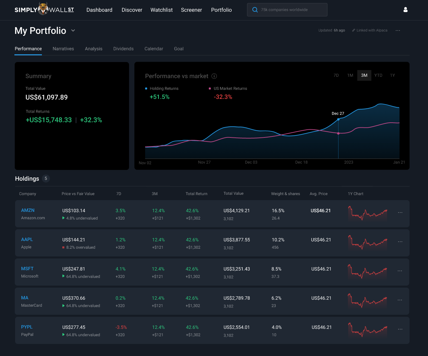Sort by Price vs Fair Value header
The width and height of the screenshot is (428, 356).
78,194
